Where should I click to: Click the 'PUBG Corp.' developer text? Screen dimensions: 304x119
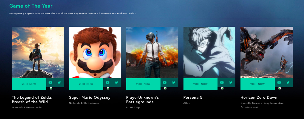coord(133,108)
